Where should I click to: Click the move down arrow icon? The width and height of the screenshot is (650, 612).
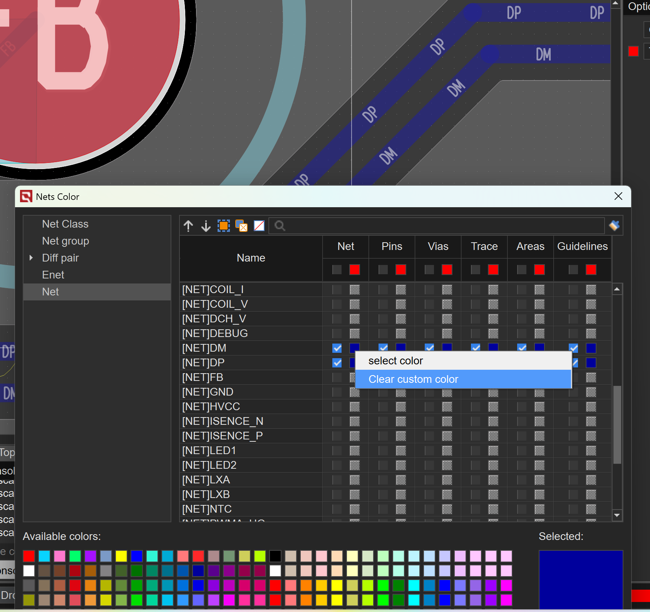tap(206, 226)
